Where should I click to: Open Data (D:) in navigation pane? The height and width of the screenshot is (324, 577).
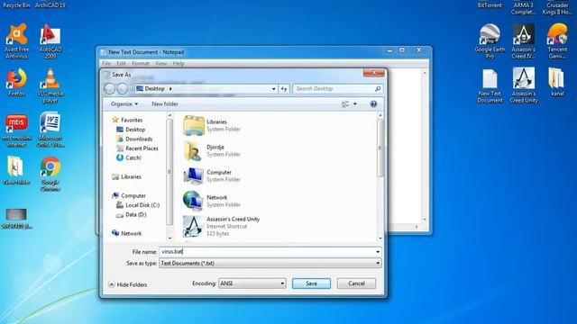click(132, 214)
